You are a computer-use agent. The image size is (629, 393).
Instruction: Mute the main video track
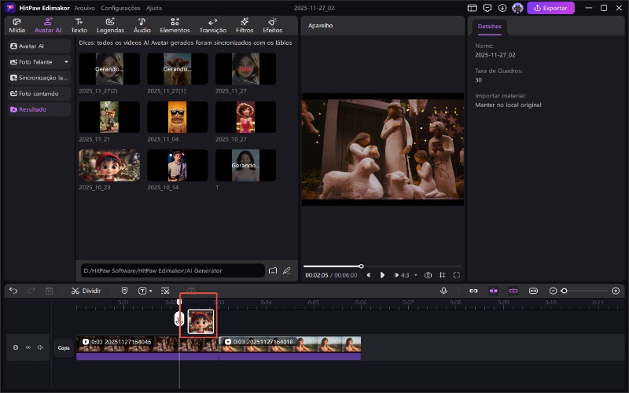pos(40,347)
